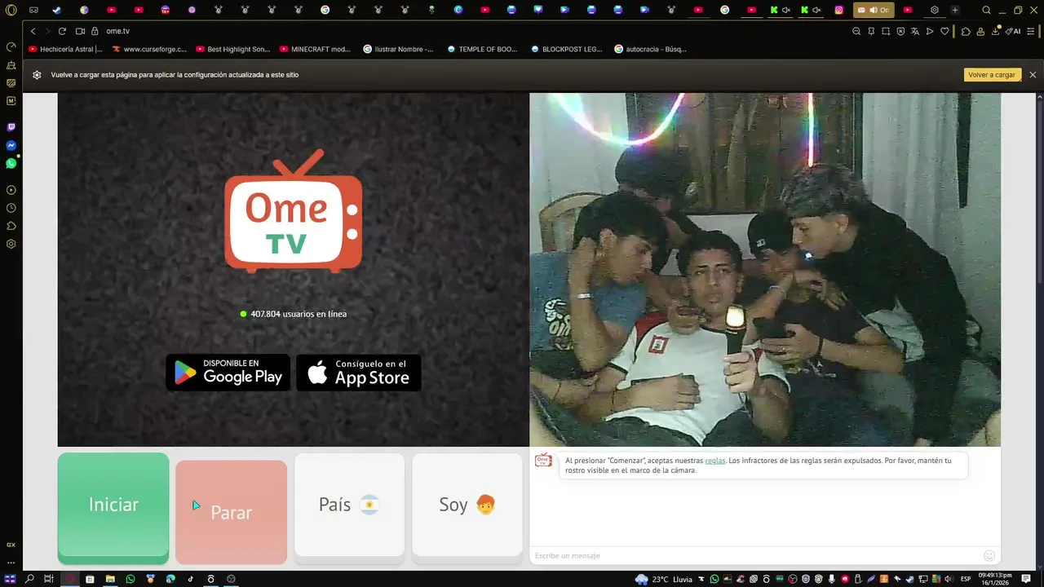
Task: Open the Soy gender selector
Action: click(x=467, y=505)
